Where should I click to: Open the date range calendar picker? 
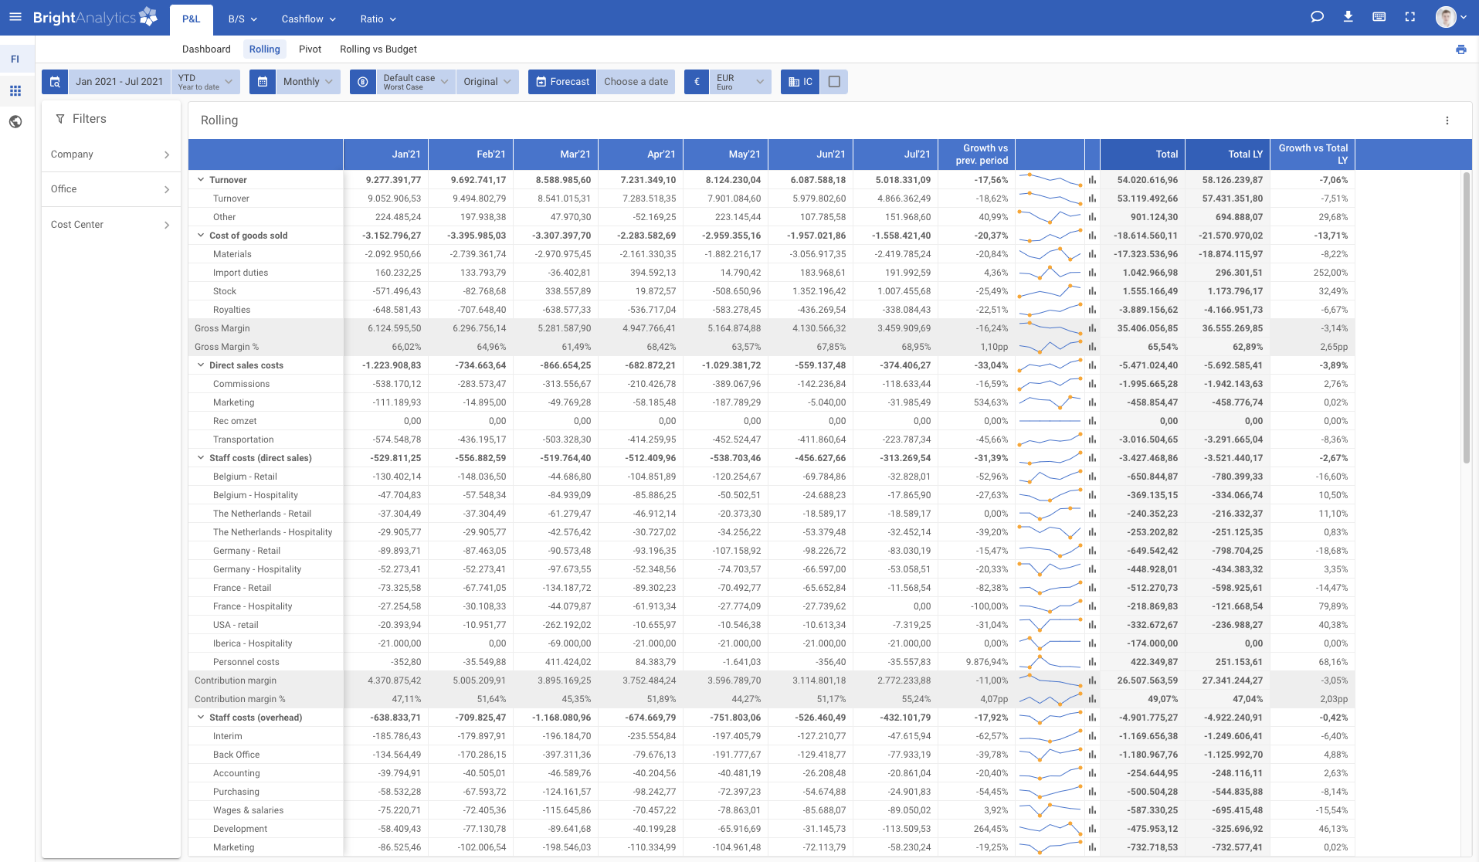pyautogui.click(x=55, y=81)
